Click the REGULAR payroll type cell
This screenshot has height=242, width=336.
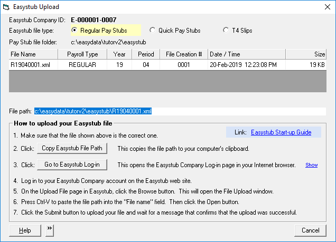coord(82,65)
